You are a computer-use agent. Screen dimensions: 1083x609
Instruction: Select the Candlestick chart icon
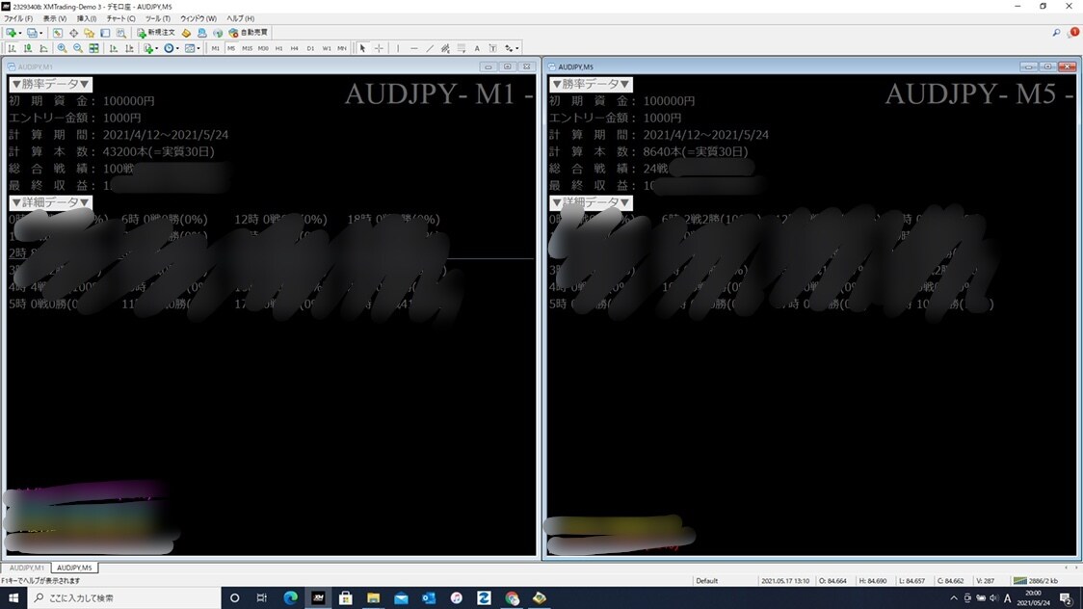[x=28, y=48]
